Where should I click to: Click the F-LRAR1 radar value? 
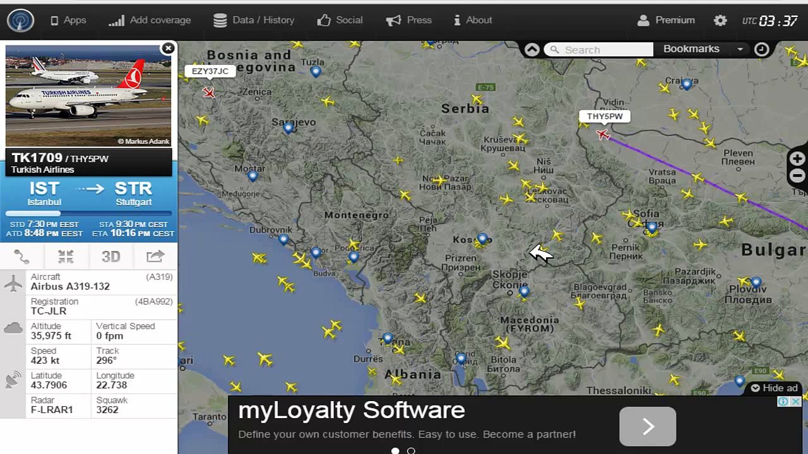tap(52, 410)
